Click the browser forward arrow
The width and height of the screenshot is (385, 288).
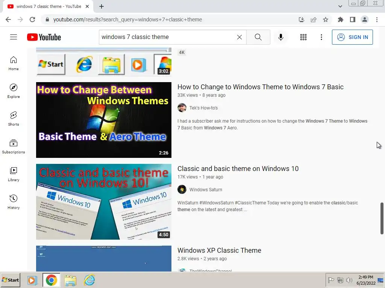tap(20, 19)
